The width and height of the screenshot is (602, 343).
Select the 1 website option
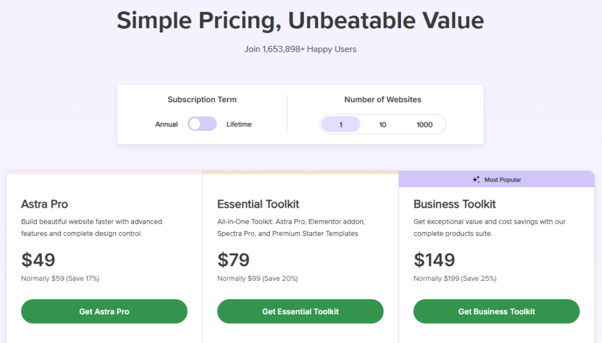(341, 125)
